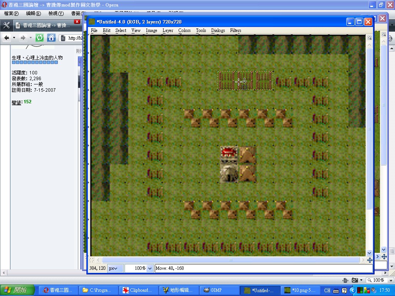Switch to the Clipboard taskbar button
The image size is (395, 296).
[x=138, y=290]
